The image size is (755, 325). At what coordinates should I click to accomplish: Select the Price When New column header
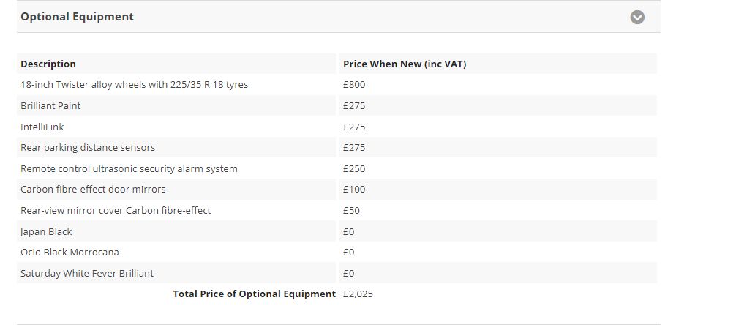(405, 64)
